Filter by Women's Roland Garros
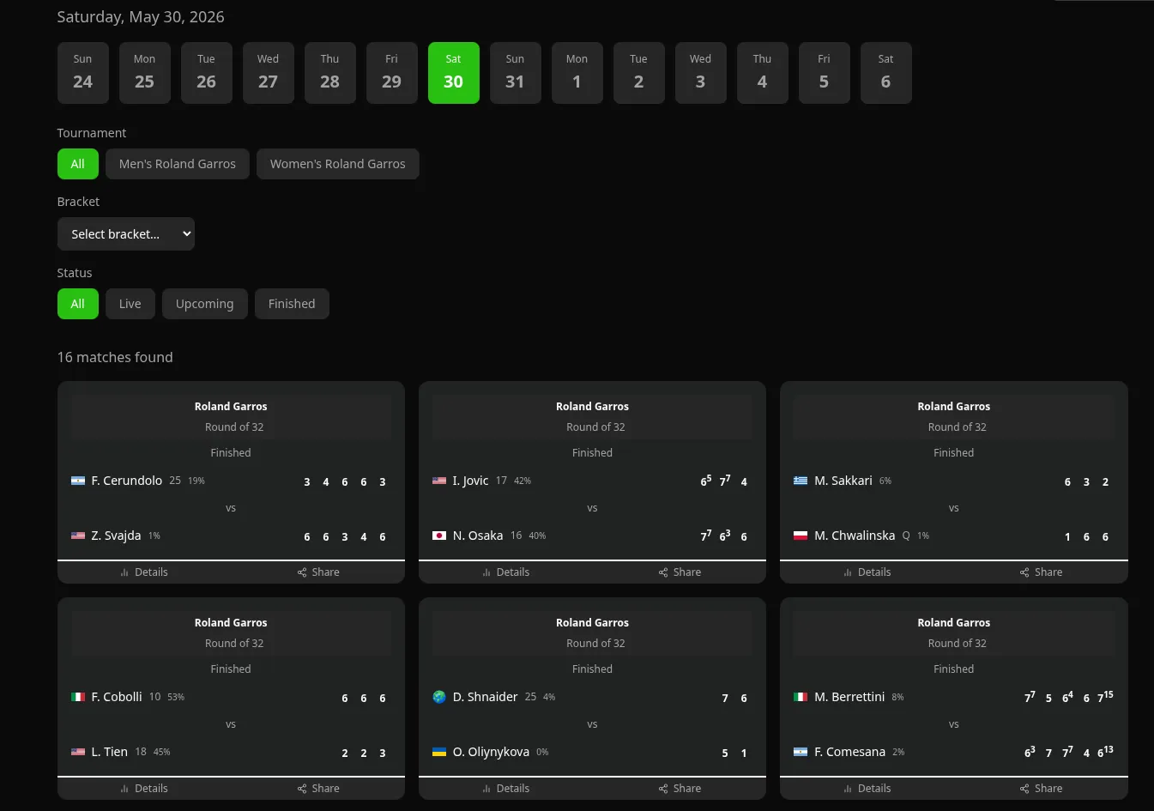The height and width of the screenshot is (811, 1154). tap(338, 164)
